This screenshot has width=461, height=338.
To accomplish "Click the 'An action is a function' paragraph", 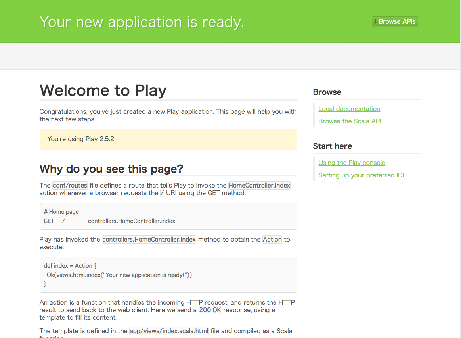I will (x=167, y=310).
